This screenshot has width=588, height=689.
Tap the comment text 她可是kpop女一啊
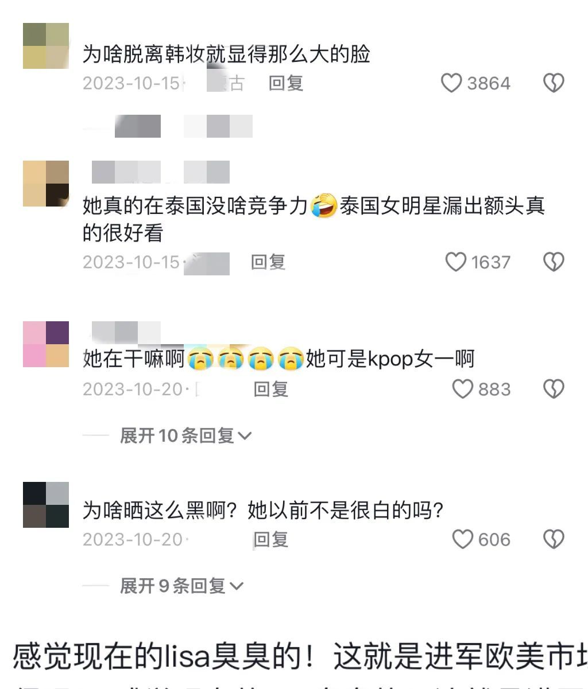tap(390, 360)
